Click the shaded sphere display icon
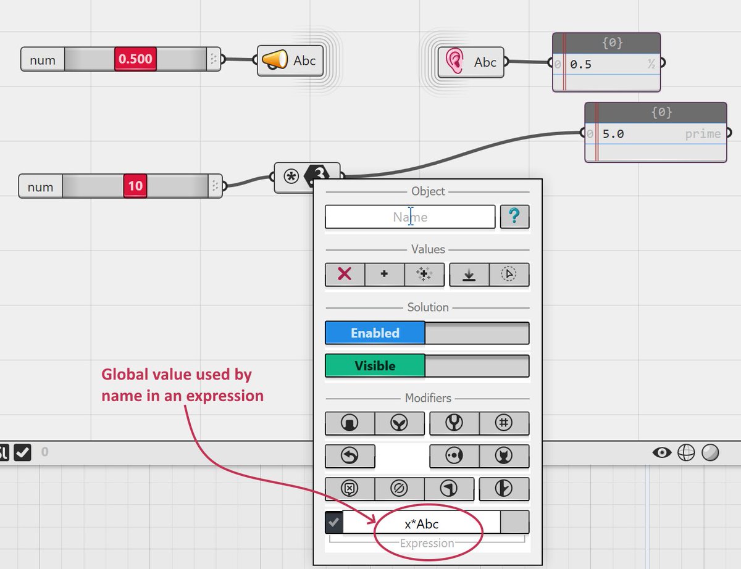Image resolution: width=741 pixels, height=569 pixels. (711, 453)
